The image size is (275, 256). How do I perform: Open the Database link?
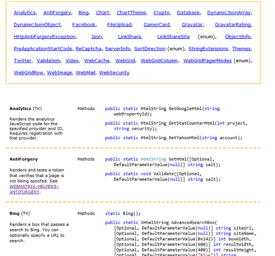188,12
